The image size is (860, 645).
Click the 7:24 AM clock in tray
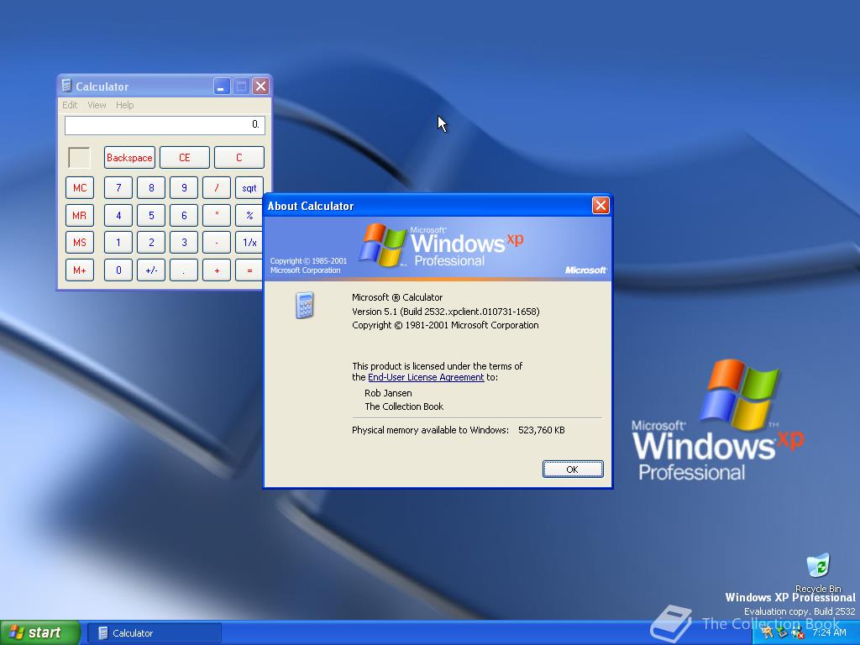(x=829, y=632)
